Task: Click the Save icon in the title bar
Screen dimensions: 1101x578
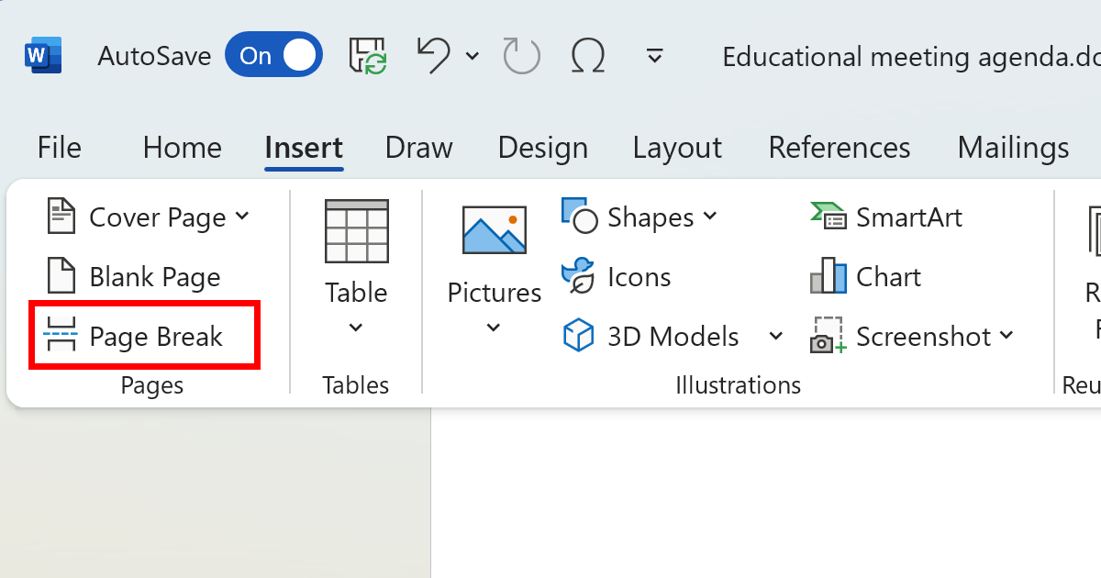Action: click(368, 56)
